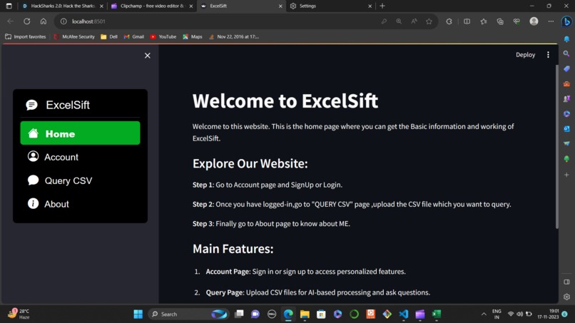Open a new browser tab
The image size is (575, 323).
click(382, 6)
